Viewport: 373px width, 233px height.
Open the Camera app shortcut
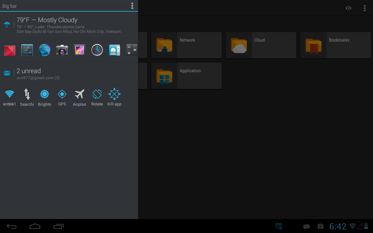(x=62, y=50)
